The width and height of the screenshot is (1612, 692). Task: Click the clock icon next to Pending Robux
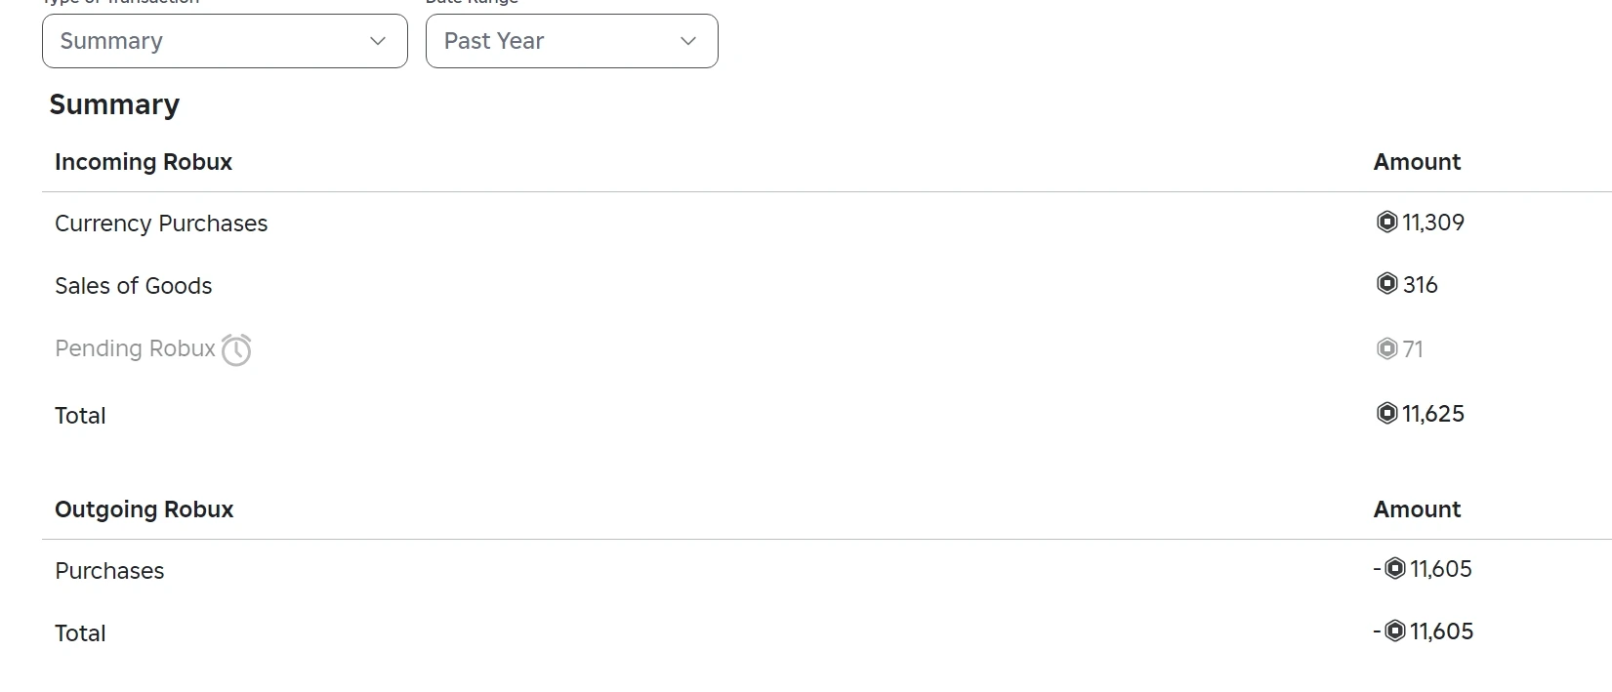point(236,349)
